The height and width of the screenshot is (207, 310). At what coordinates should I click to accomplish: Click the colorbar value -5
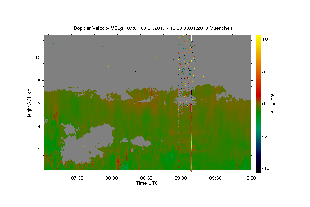[265, 136]
